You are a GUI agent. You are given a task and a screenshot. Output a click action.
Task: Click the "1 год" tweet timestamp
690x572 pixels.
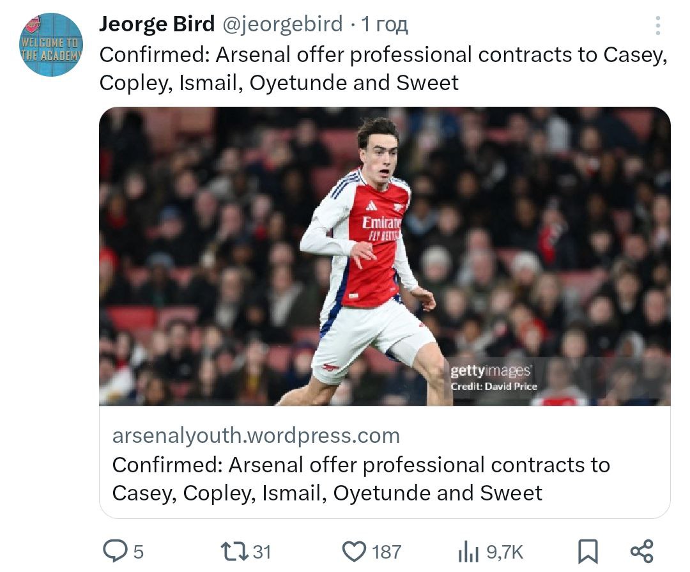tap(384, 24)
